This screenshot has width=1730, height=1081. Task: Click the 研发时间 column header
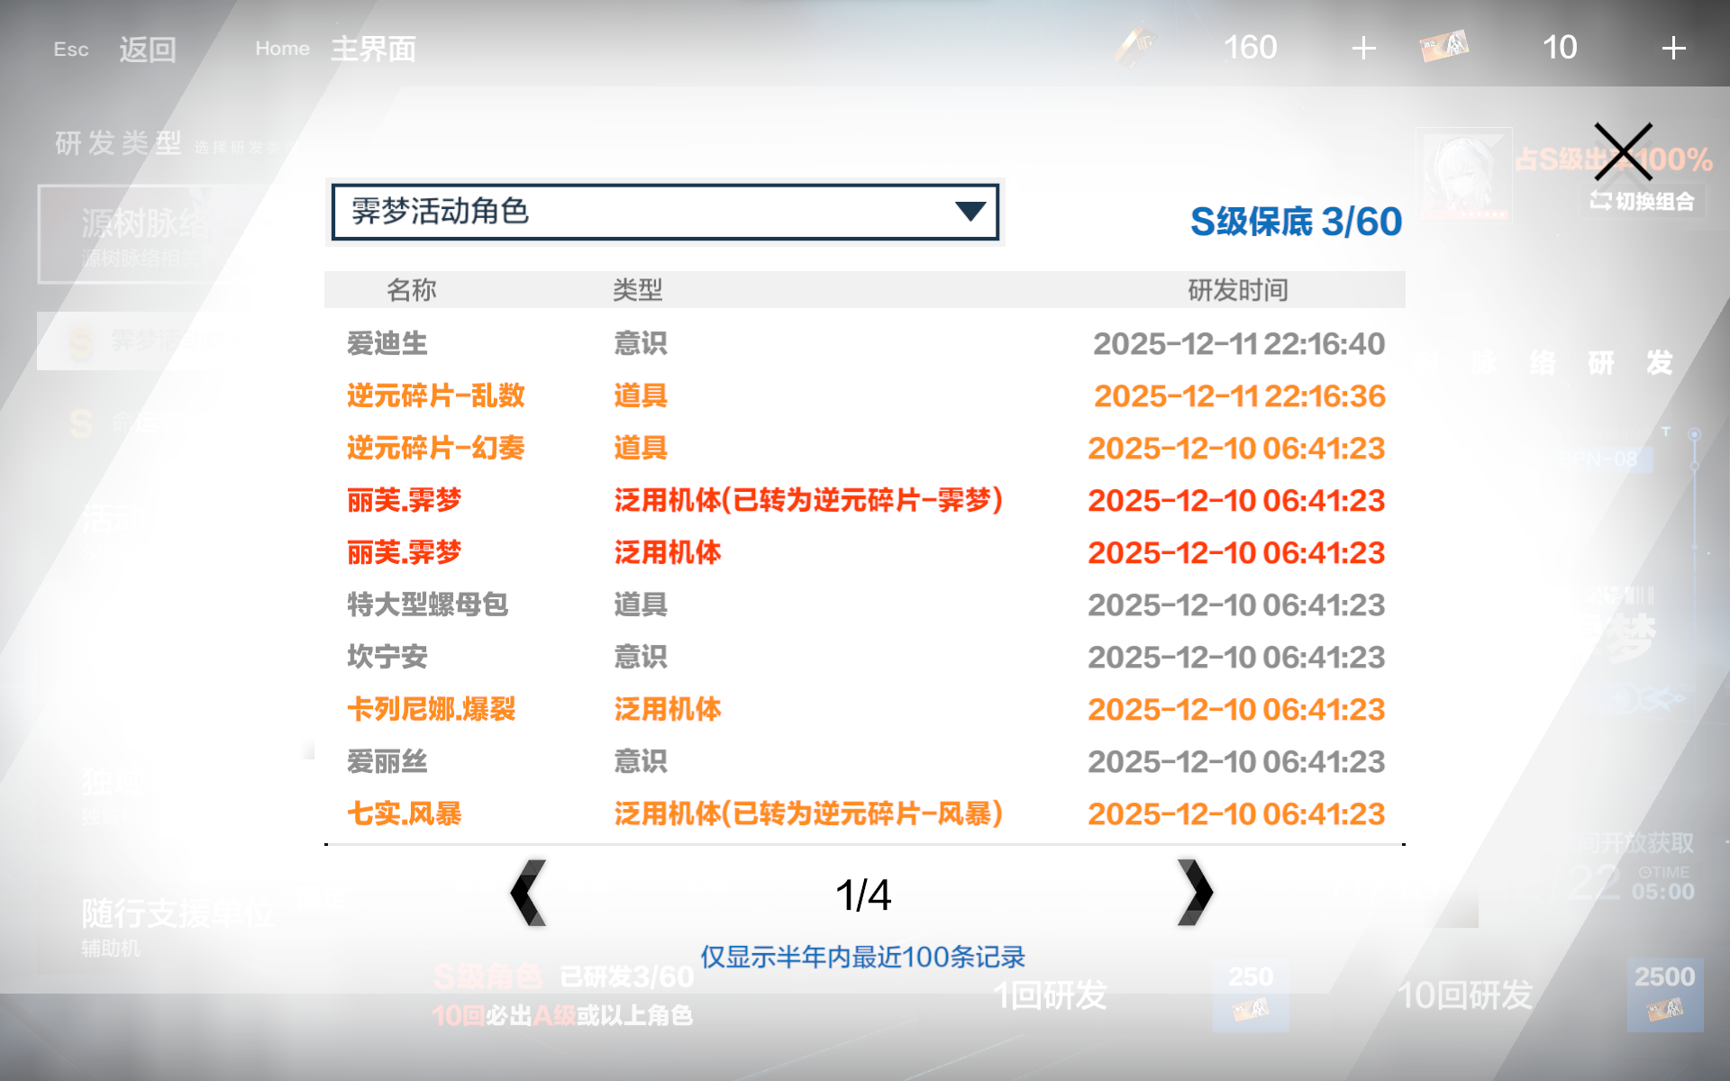1237,290
